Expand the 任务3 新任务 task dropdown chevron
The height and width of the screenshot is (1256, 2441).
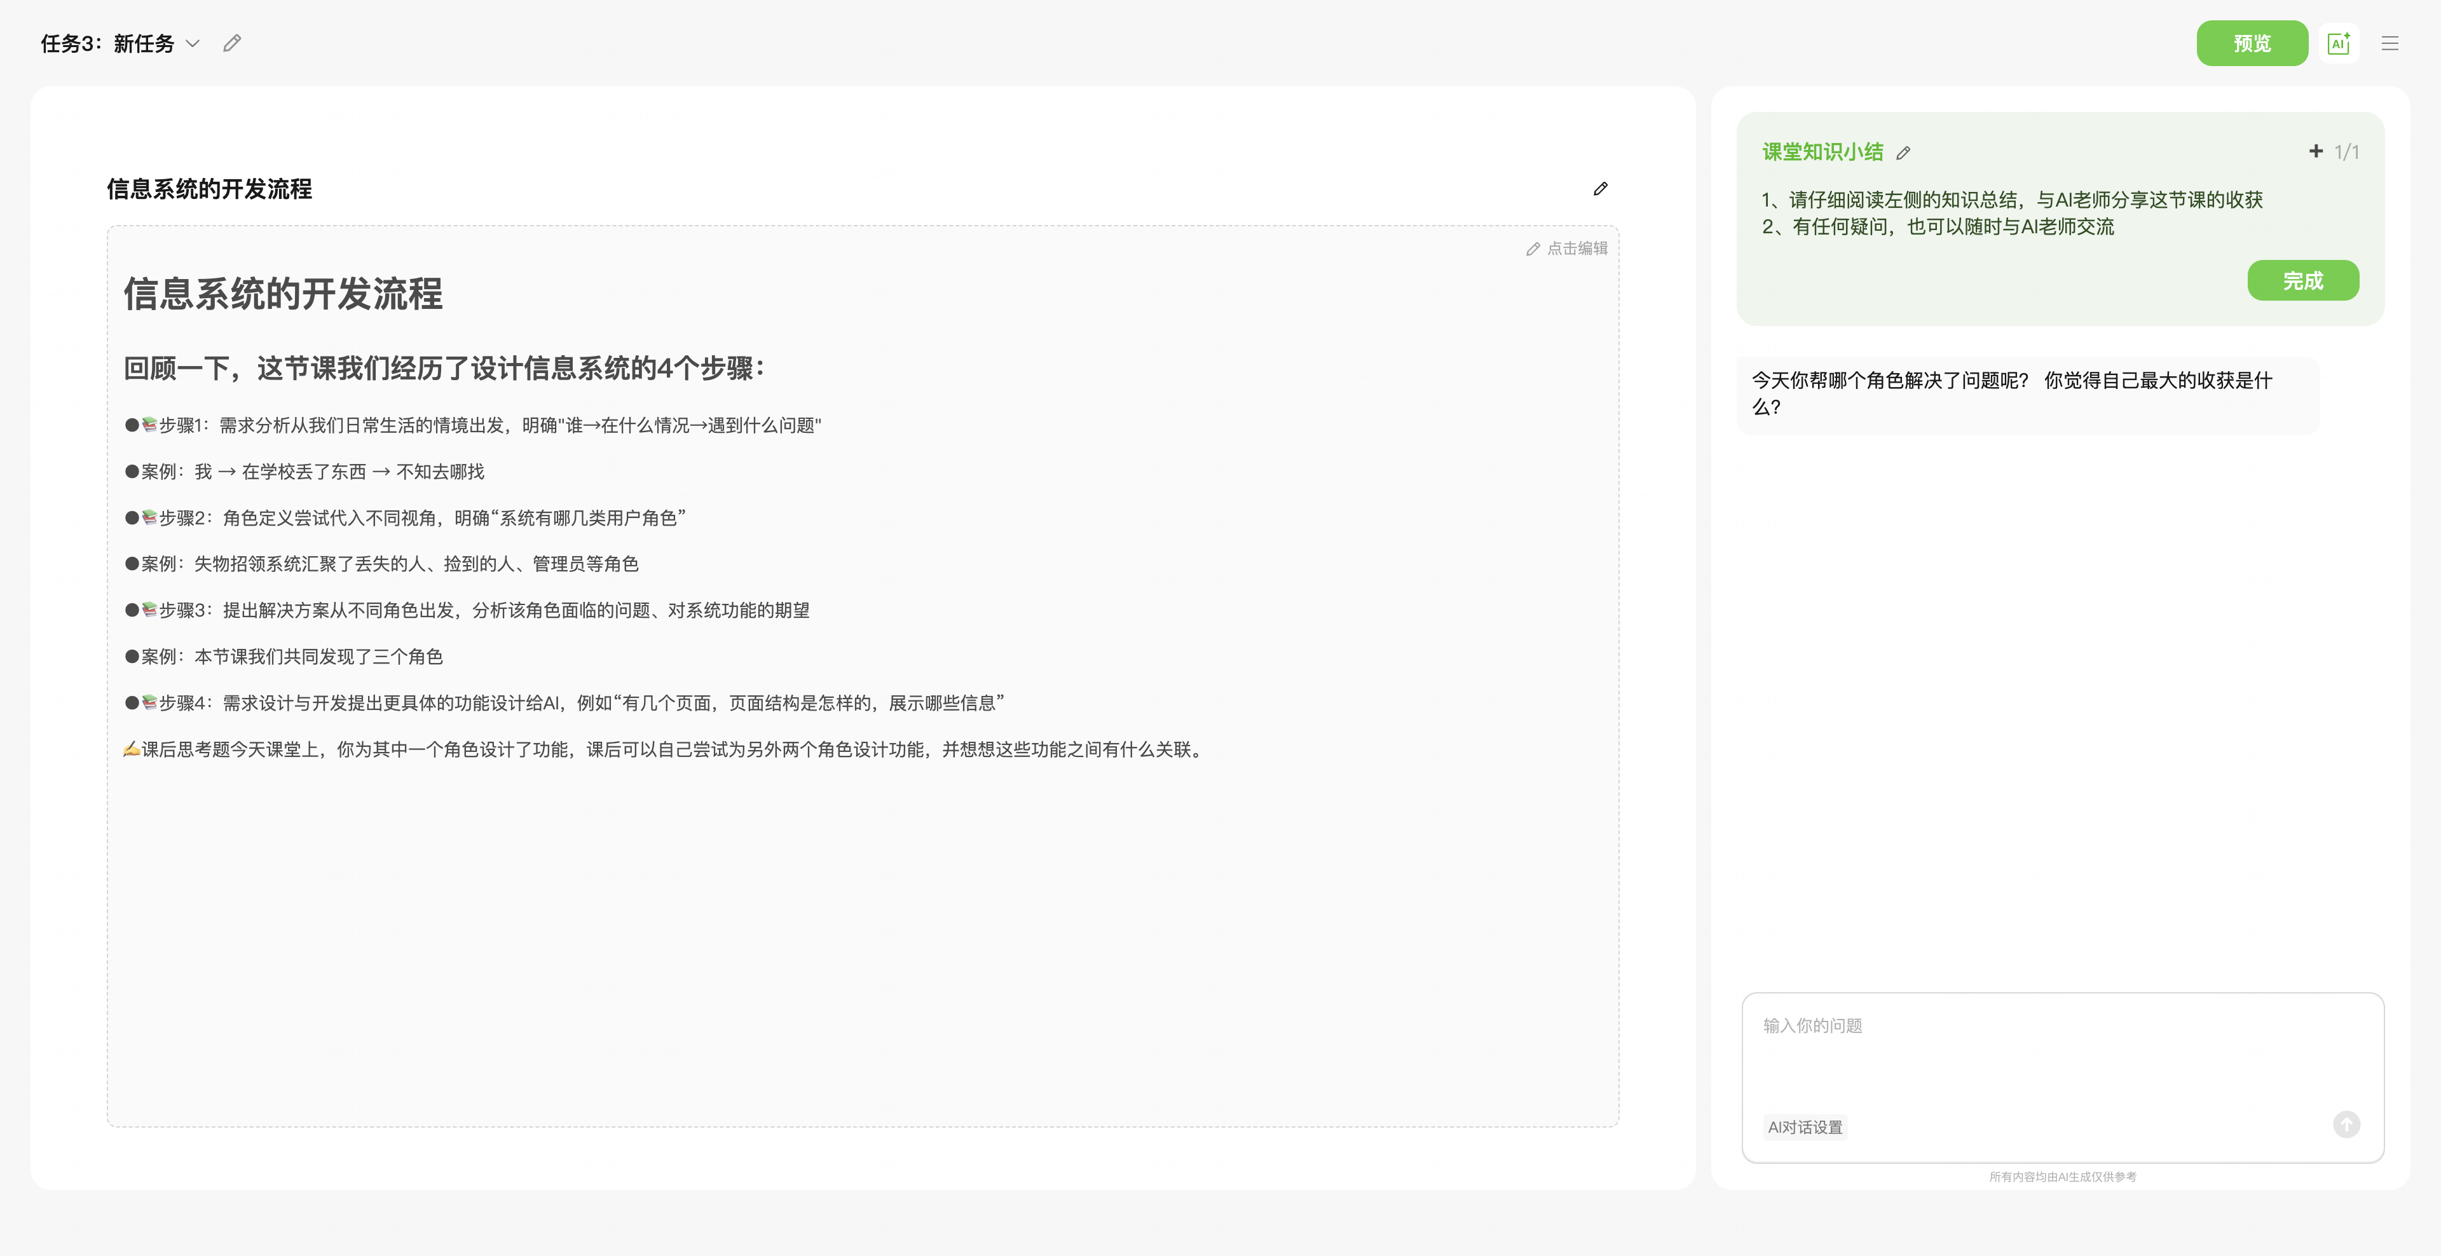pos(193,44)
